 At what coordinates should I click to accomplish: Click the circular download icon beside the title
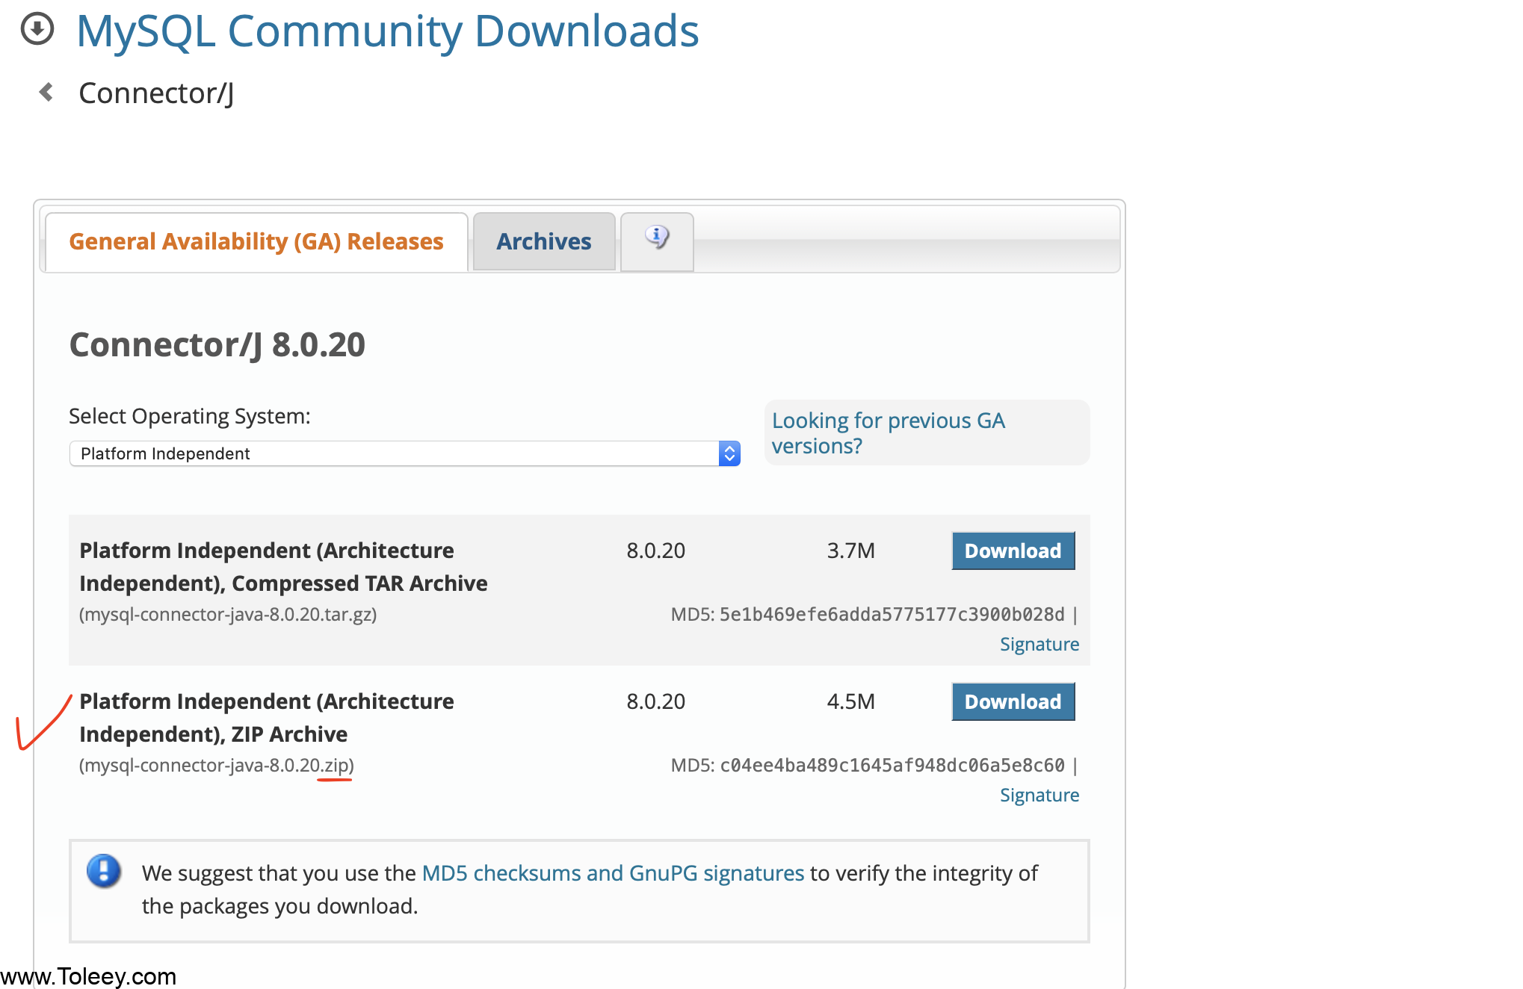coord(37,30)
